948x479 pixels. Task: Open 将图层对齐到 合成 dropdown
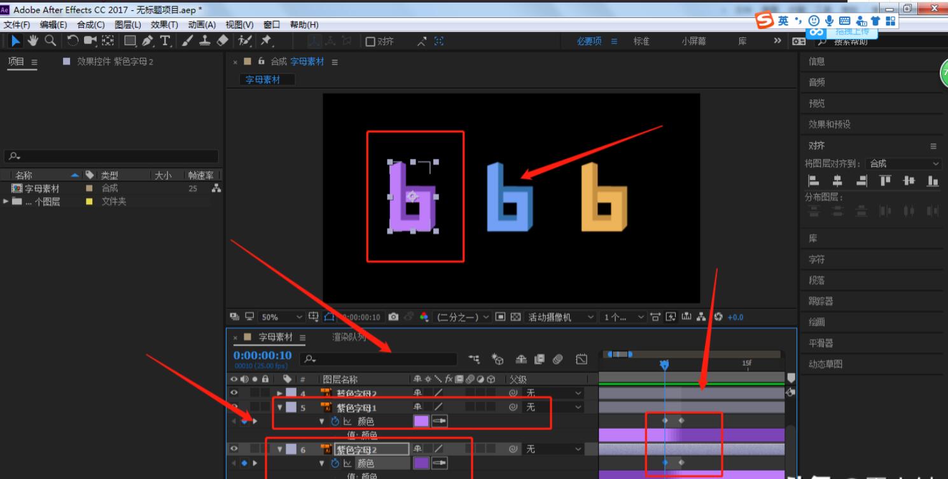click(904, 163)
